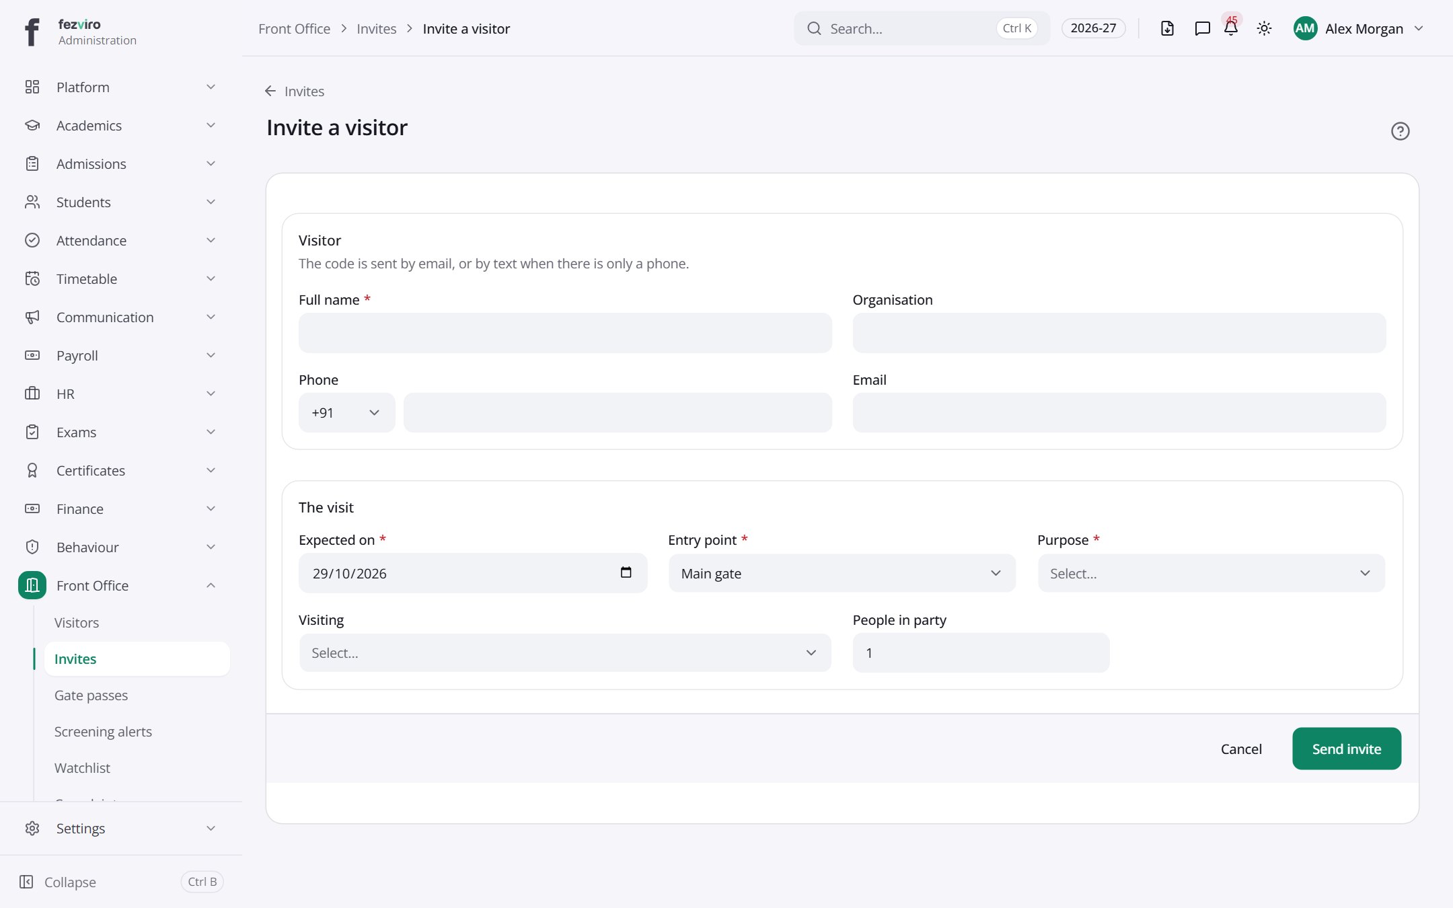Viewport: 1453px width, 908px height.
Task: Open Watchlist sidebar item
Action: (x=82, y=768)
